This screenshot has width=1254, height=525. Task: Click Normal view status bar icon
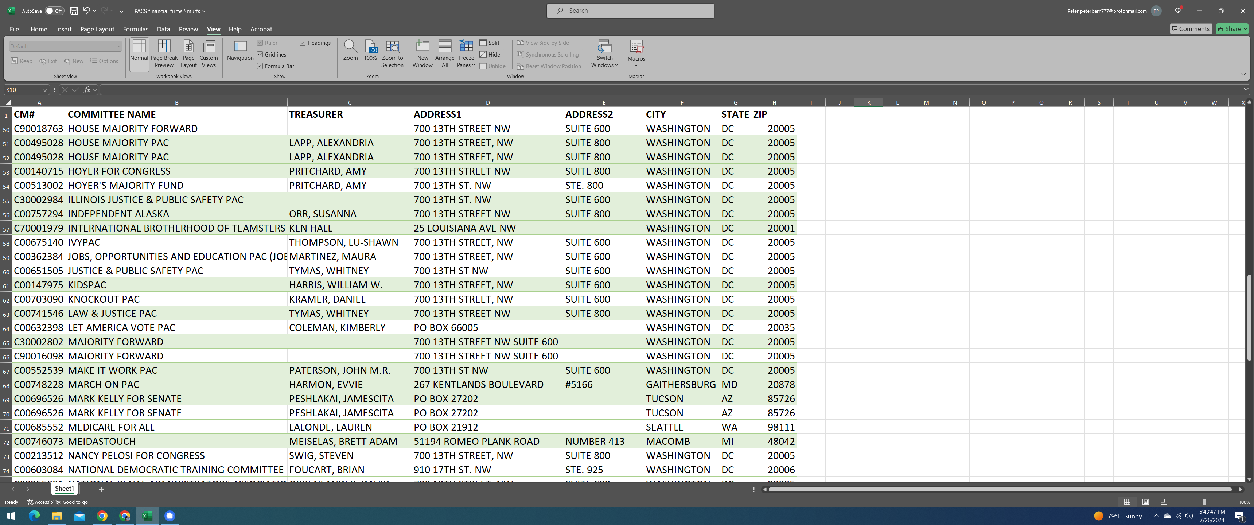1127,502
